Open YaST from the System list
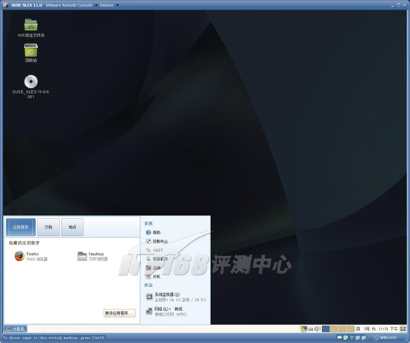410x343 pixels. (x=154, y=250)
